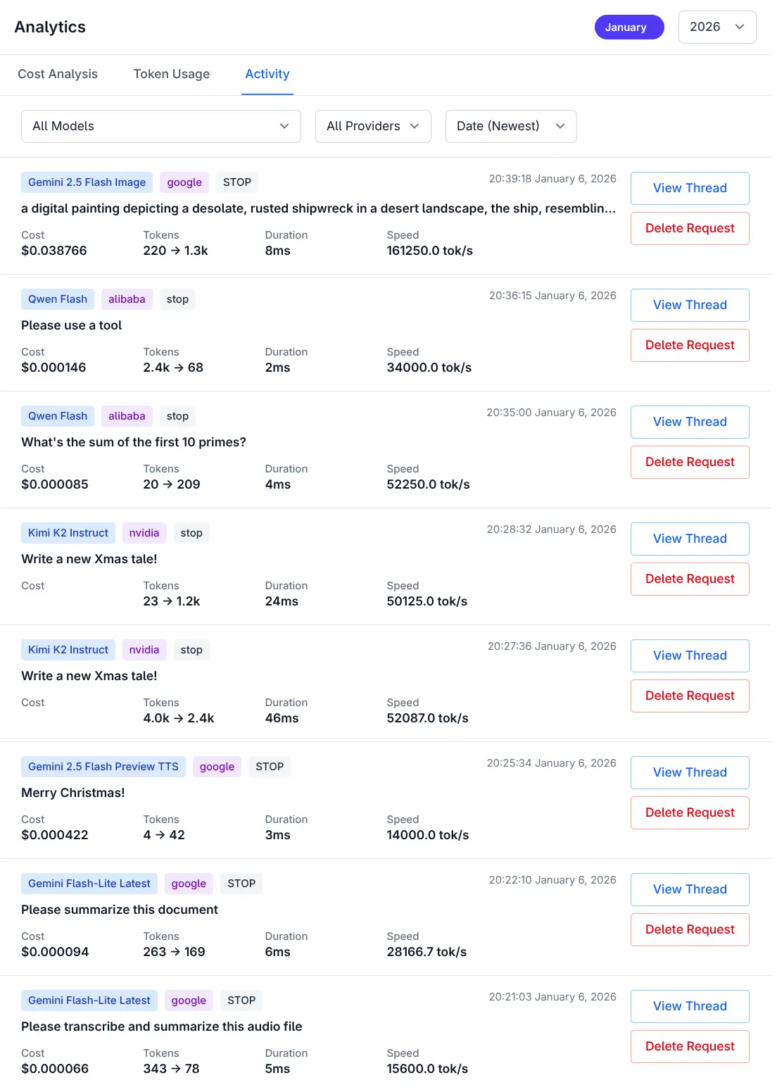Screen dimensions: 777x1092
Task: Click the Gemini 2.5 Flash Preview TTS tag
Action: [103, 767]
